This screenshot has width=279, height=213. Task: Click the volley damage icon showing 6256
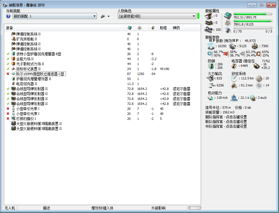point(211,86)
